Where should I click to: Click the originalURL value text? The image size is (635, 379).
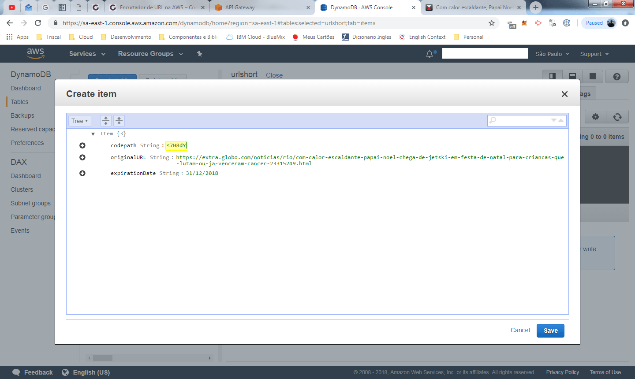[x=370, y=160]
